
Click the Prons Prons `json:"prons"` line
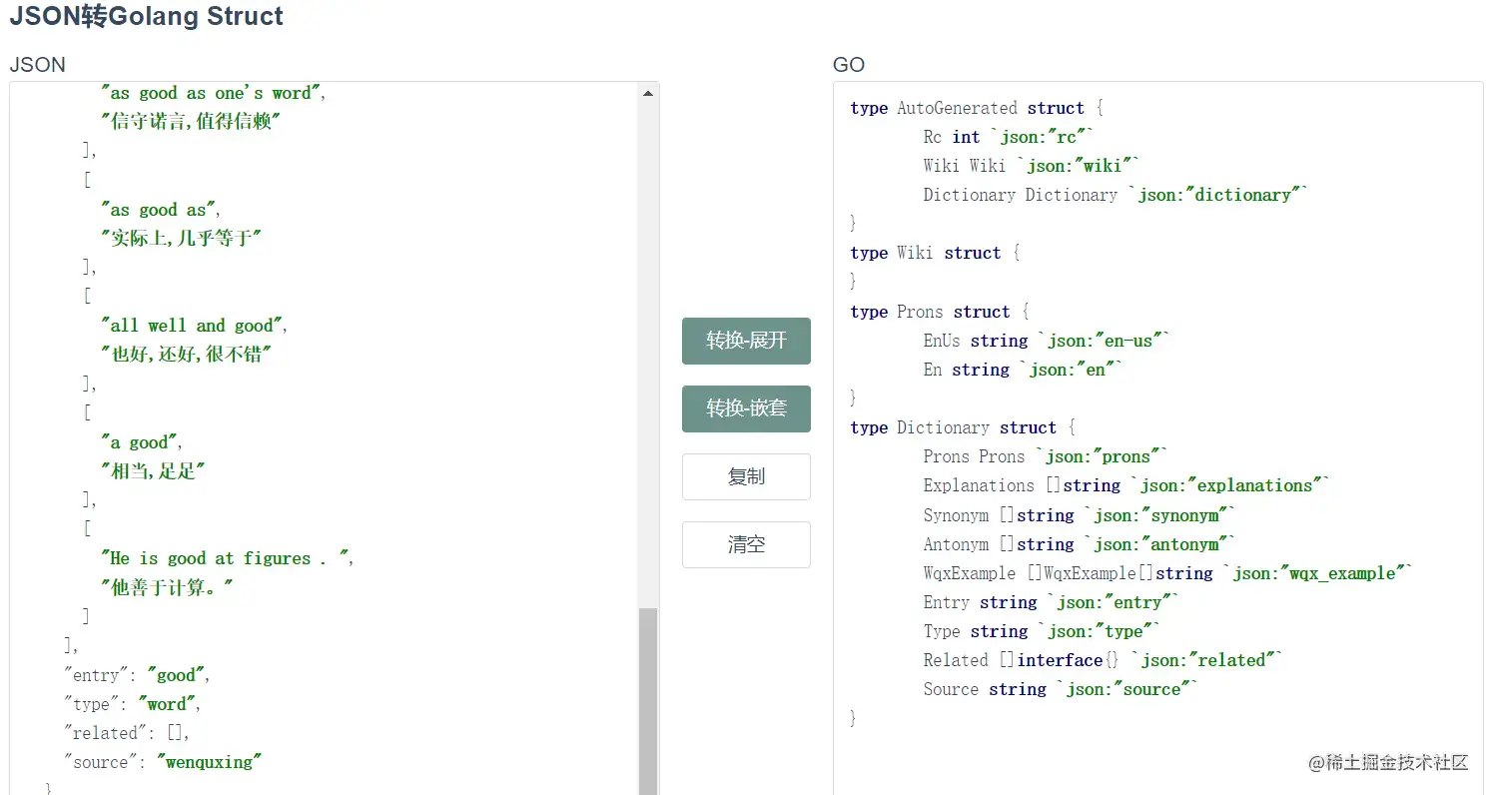pos(1046,456)
